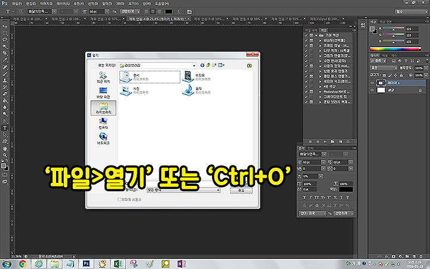Click the Windows Start button
The width and height of the screenshot is (430, 269).
(7, 264)
